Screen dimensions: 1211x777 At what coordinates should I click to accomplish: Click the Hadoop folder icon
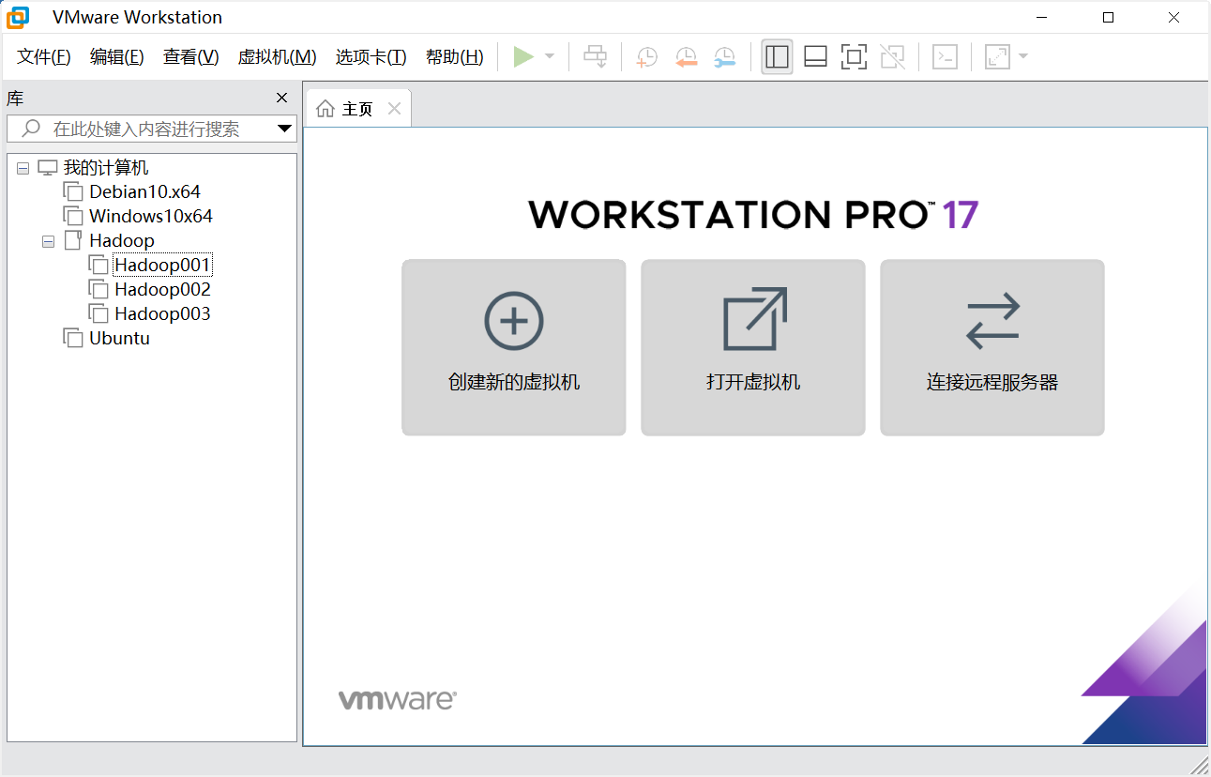[x=73, y=240]
